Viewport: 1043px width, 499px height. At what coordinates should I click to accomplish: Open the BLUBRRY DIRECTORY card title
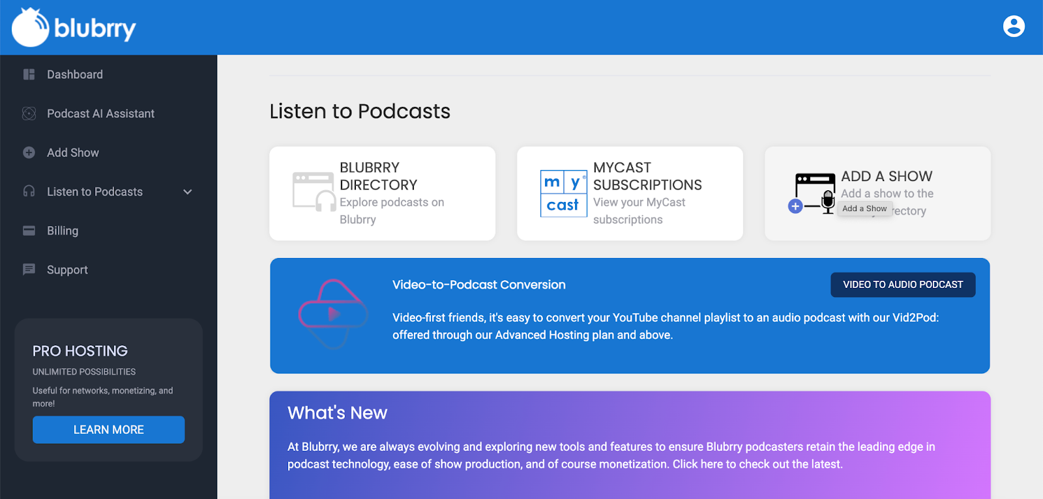[378, 176]
